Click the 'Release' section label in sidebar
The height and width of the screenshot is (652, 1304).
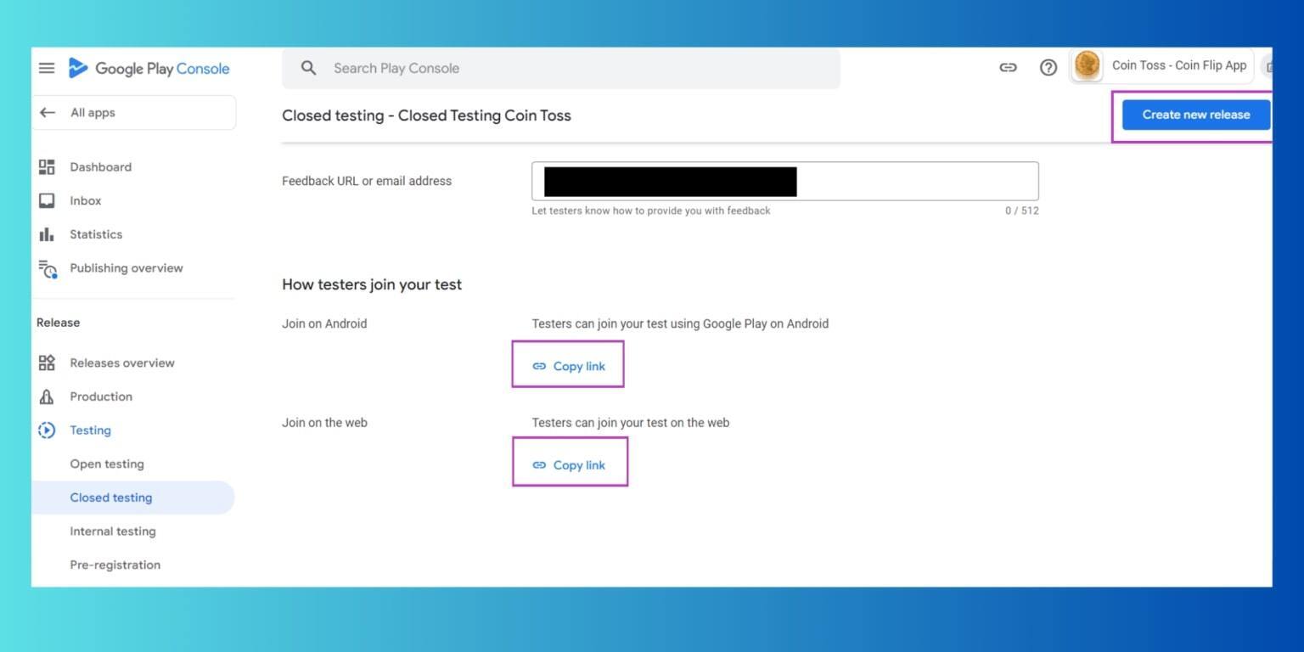[x=58, y=323]
